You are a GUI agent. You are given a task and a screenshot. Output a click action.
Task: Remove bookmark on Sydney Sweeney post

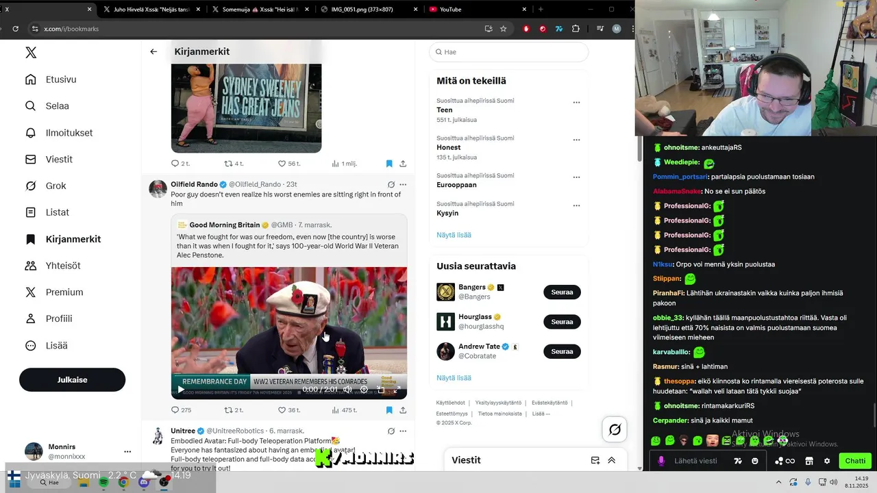[389, 164]
